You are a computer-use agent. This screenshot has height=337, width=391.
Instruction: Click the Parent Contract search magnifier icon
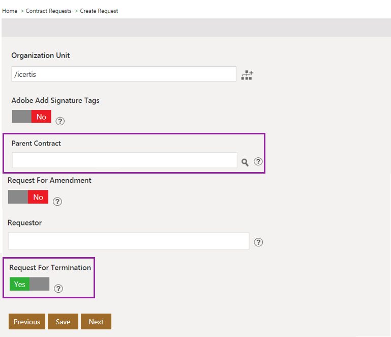pyautogui.click(x=245, y=162)
